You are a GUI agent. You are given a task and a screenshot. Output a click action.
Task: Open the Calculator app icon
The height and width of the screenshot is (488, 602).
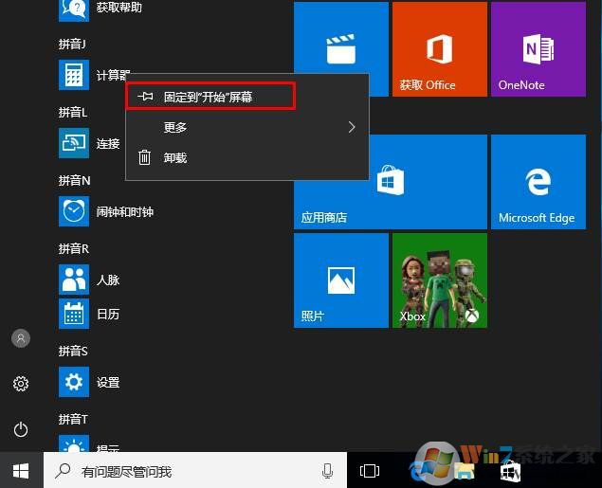tap(74, 75)
